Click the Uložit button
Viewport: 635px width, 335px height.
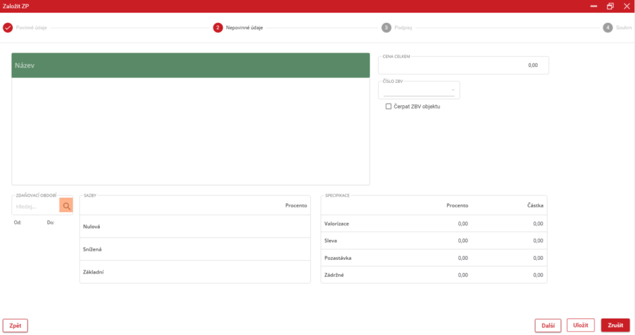(580, 325)
